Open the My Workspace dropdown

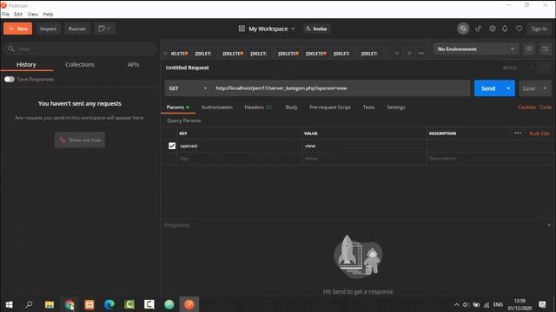pos(272,29)
